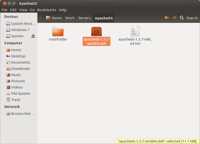Select the apacheds-1.5.7-amd64.deb package icon
This screenshot has width=200, height=144.
pyautogui.click(x=97, y=31)
